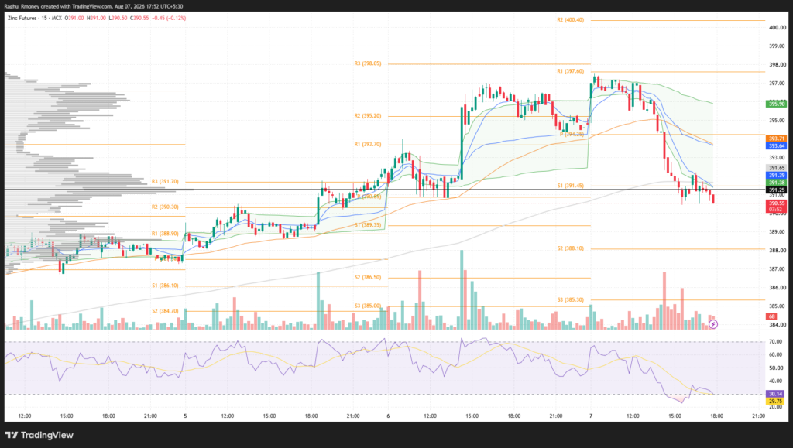
Task: Click the S1 (386.10) pivot label
Action: (x=165, y=286)
